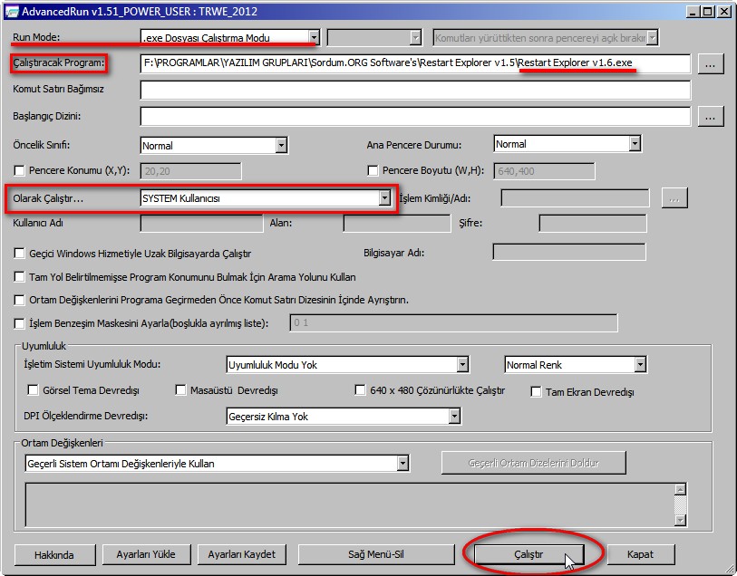The width and height of the screenshot is (737, 576).
Task: Check Görsel Tema Devredışı
Action: click(33, 390)
